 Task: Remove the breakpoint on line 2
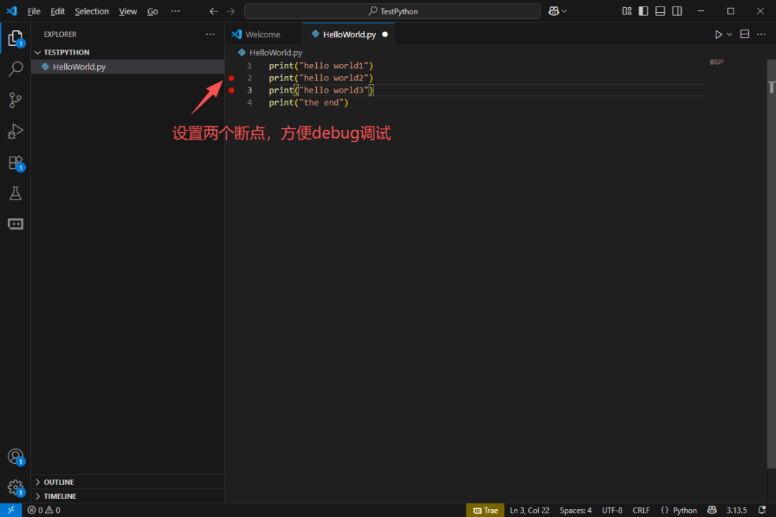[231, 78]
